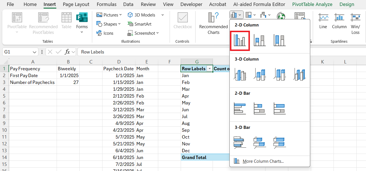Viewport: 366px width, 171px height.
Task: Pick the 100% Stacked Column 2-D chart
Action: [279, 41]
